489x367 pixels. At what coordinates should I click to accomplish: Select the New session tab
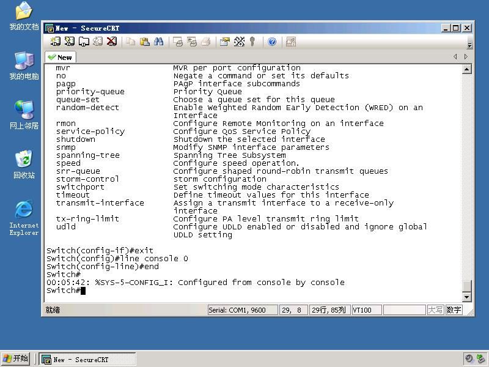coord(61,57)
